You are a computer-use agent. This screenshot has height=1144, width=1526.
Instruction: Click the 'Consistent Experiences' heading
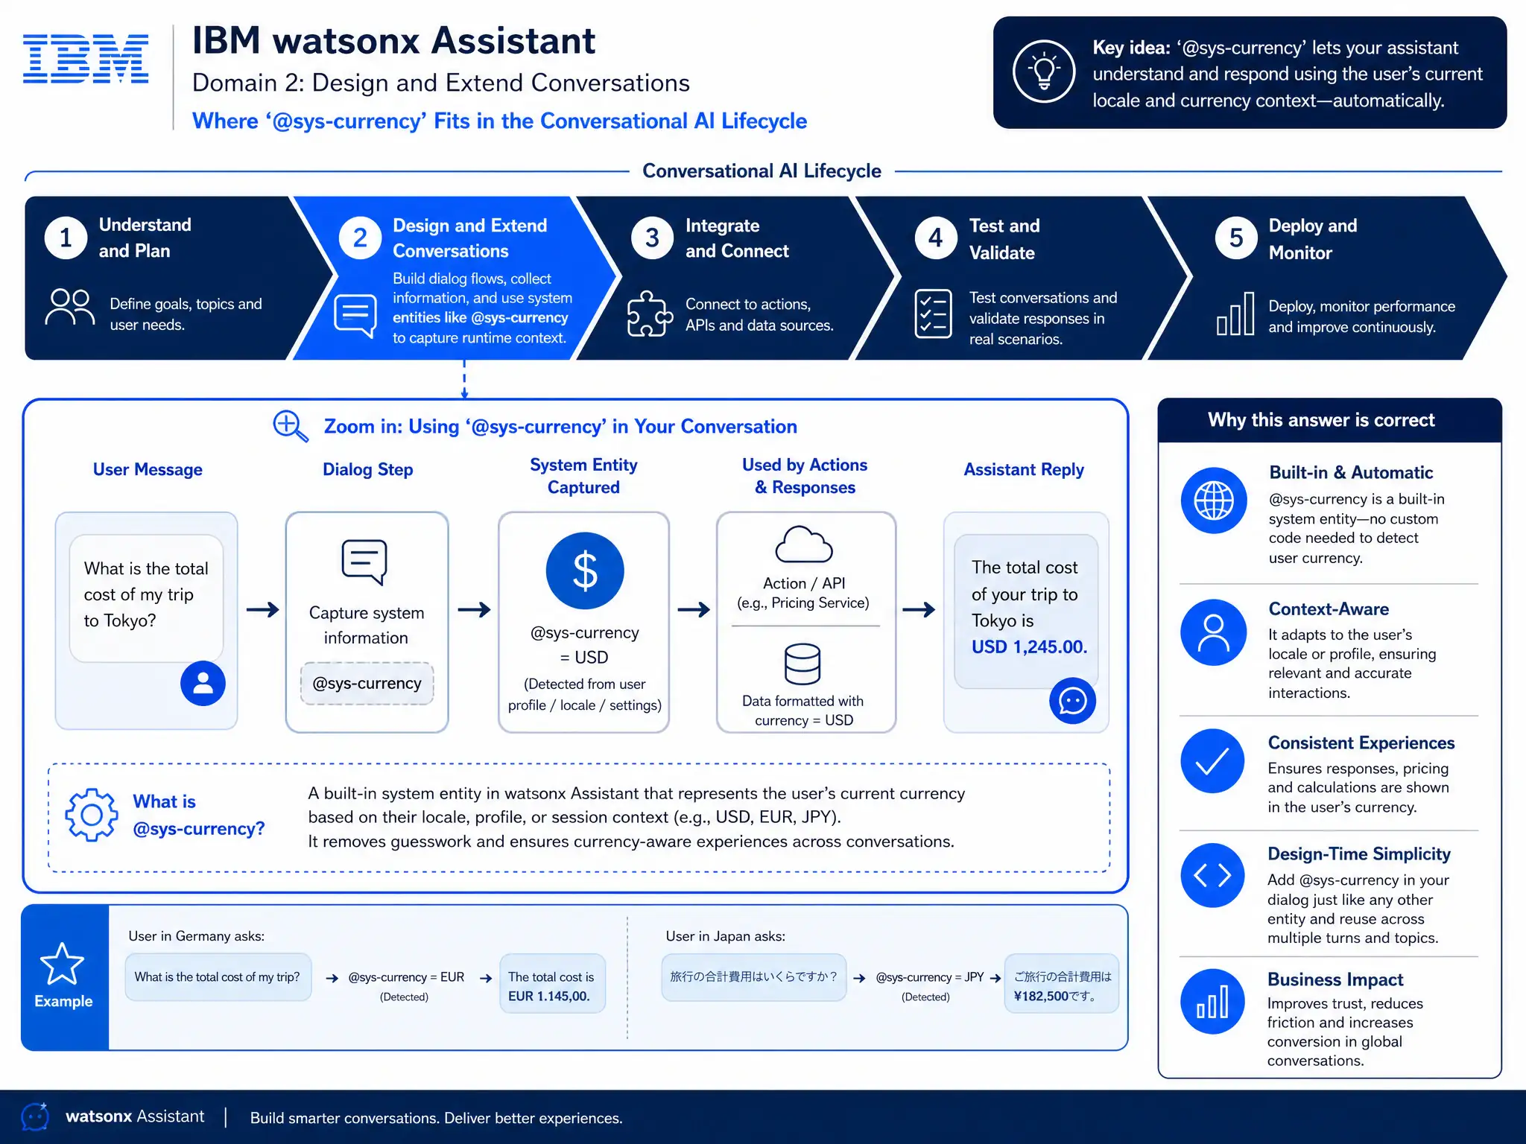click(1361, 743)
